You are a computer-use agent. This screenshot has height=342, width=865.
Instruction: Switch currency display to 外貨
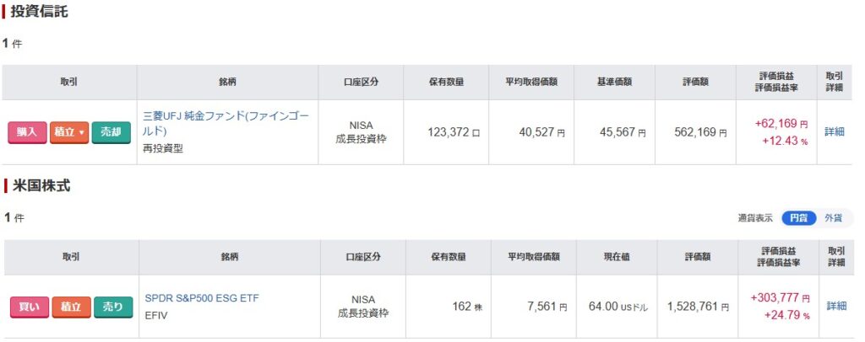833,218
